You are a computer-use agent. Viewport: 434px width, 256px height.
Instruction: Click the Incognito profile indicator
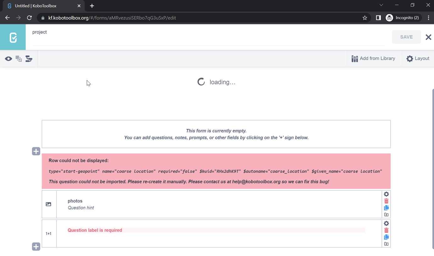[x=403, y=18]
